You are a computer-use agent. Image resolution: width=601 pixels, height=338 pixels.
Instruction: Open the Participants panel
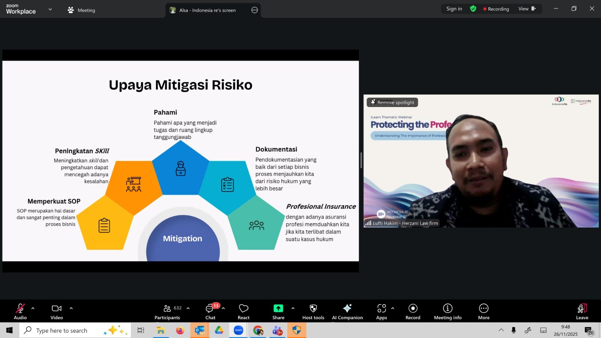click(168, 311)
